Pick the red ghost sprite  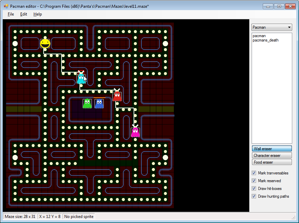tap(117, 96)
